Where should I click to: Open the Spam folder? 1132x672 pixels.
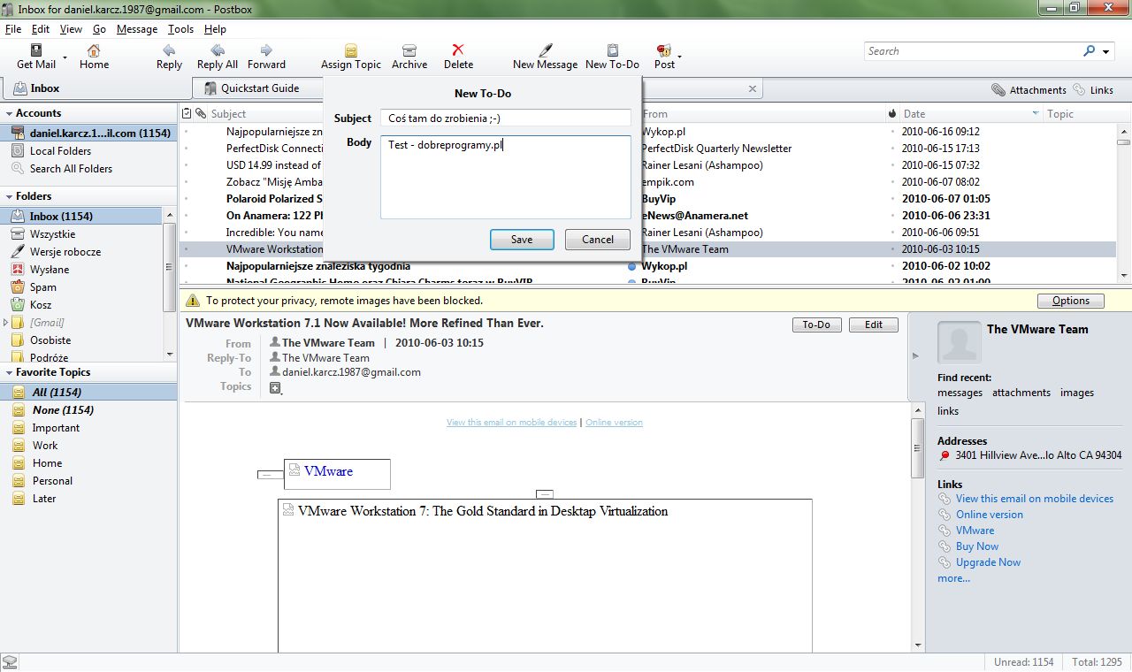42,287
